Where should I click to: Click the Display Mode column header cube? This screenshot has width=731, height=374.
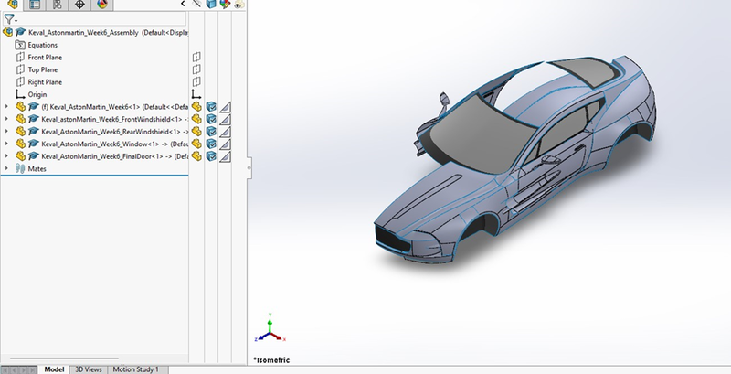tap(211, 4)
